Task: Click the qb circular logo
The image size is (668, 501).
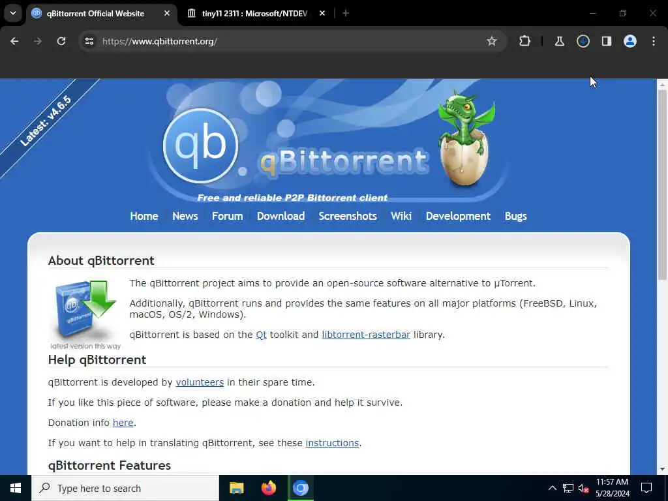Action: (x=201, y=145)
